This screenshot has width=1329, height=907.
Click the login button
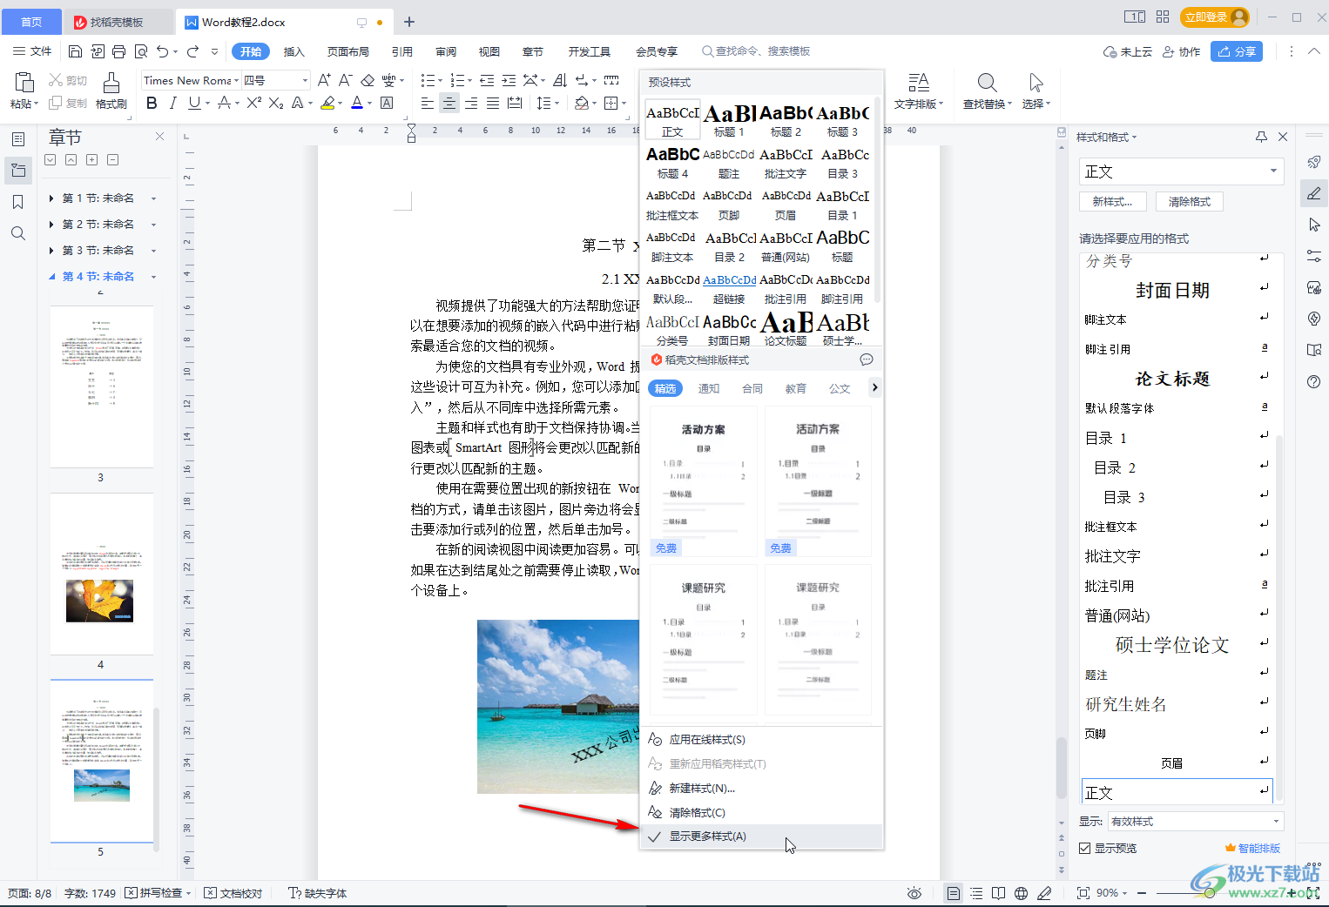tap(1216, 17)
